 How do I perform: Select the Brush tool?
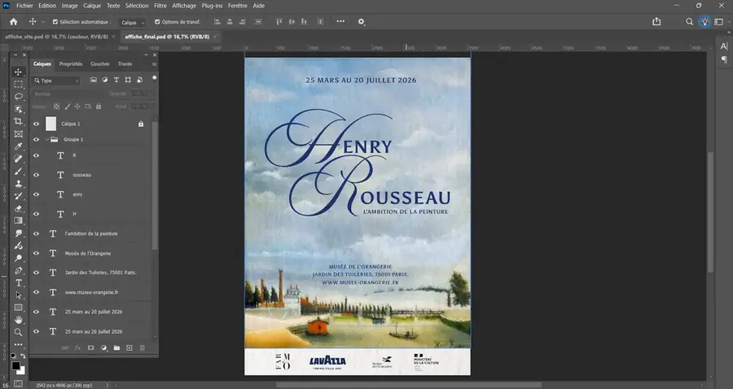pos(18,172)
